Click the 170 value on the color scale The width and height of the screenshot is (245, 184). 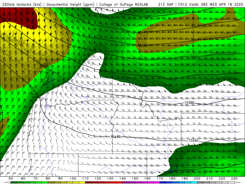coord(160,178)
